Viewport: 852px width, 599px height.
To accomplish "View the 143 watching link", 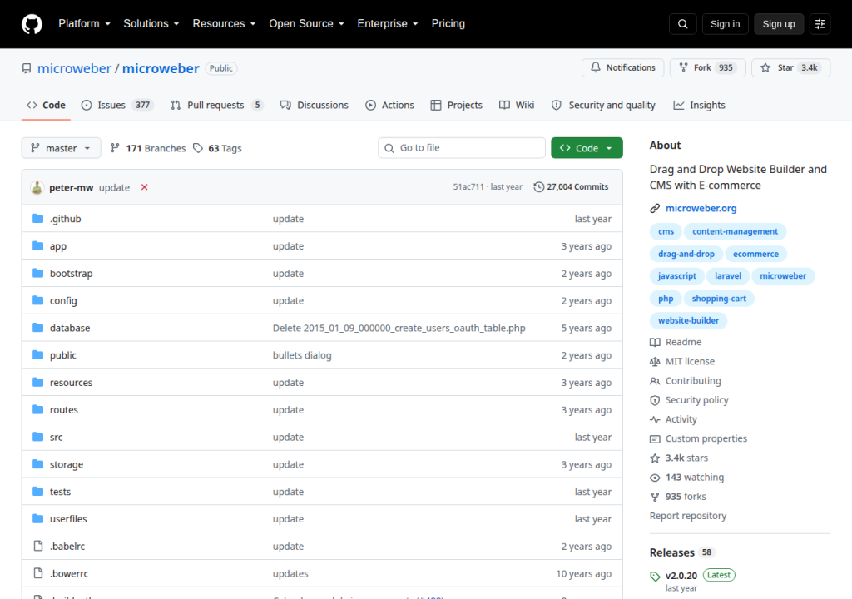I will [686, 478].
